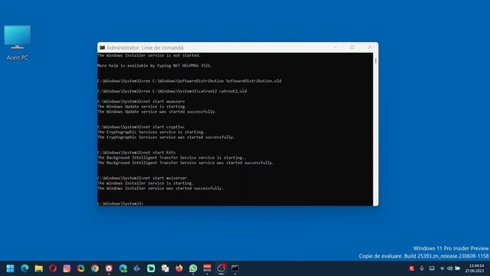
Task: Click 'The Cryptographic Services service is starting.' line
Action: point(152,132)
